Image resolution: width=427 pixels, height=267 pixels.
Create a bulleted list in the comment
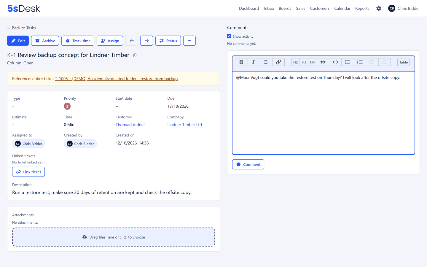(x=348, y=62)
